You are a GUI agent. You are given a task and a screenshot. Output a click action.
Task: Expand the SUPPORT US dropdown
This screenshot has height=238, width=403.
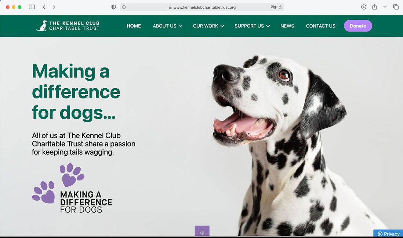pyautogui.click(x=252, y=26)
